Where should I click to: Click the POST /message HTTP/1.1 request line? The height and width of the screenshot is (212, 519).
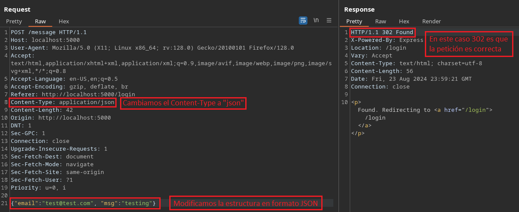pos(48,32)
